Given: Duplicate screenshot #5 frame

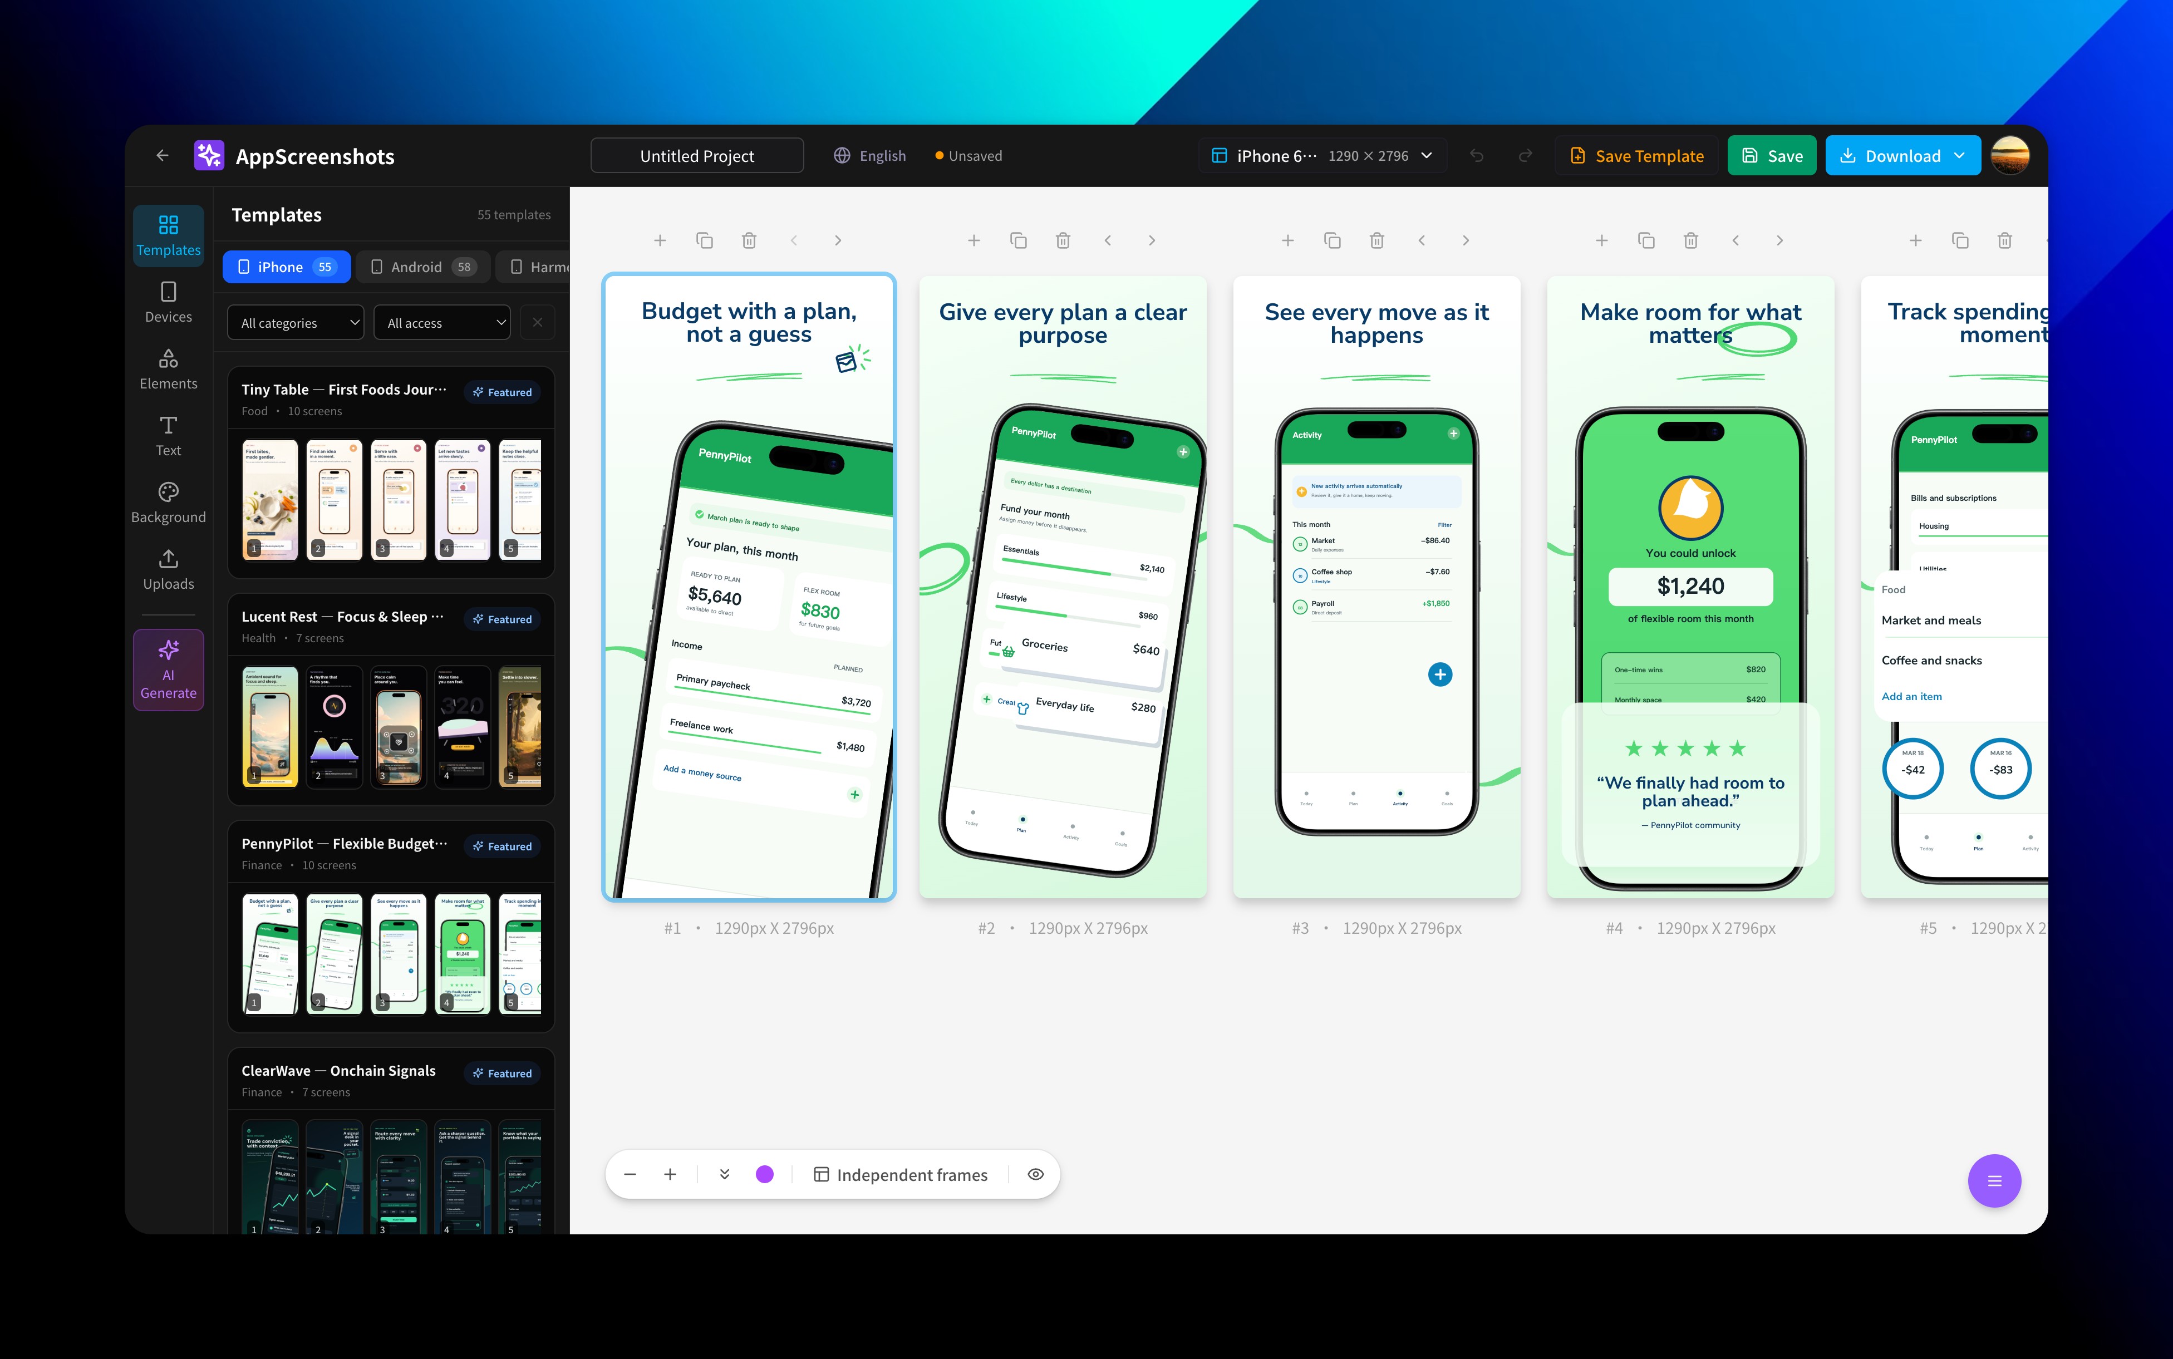Looking at the screenshot, I should (1960, 240).
